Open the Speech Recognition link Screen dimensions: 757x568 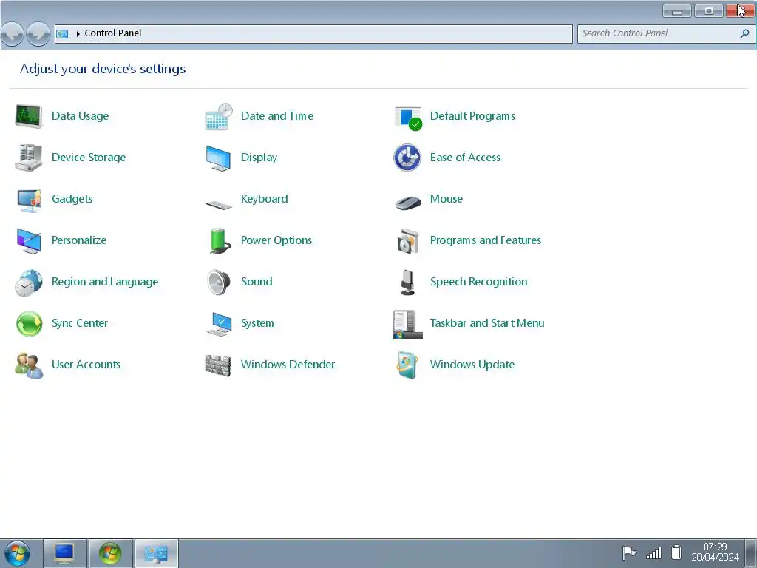[479, 282]
